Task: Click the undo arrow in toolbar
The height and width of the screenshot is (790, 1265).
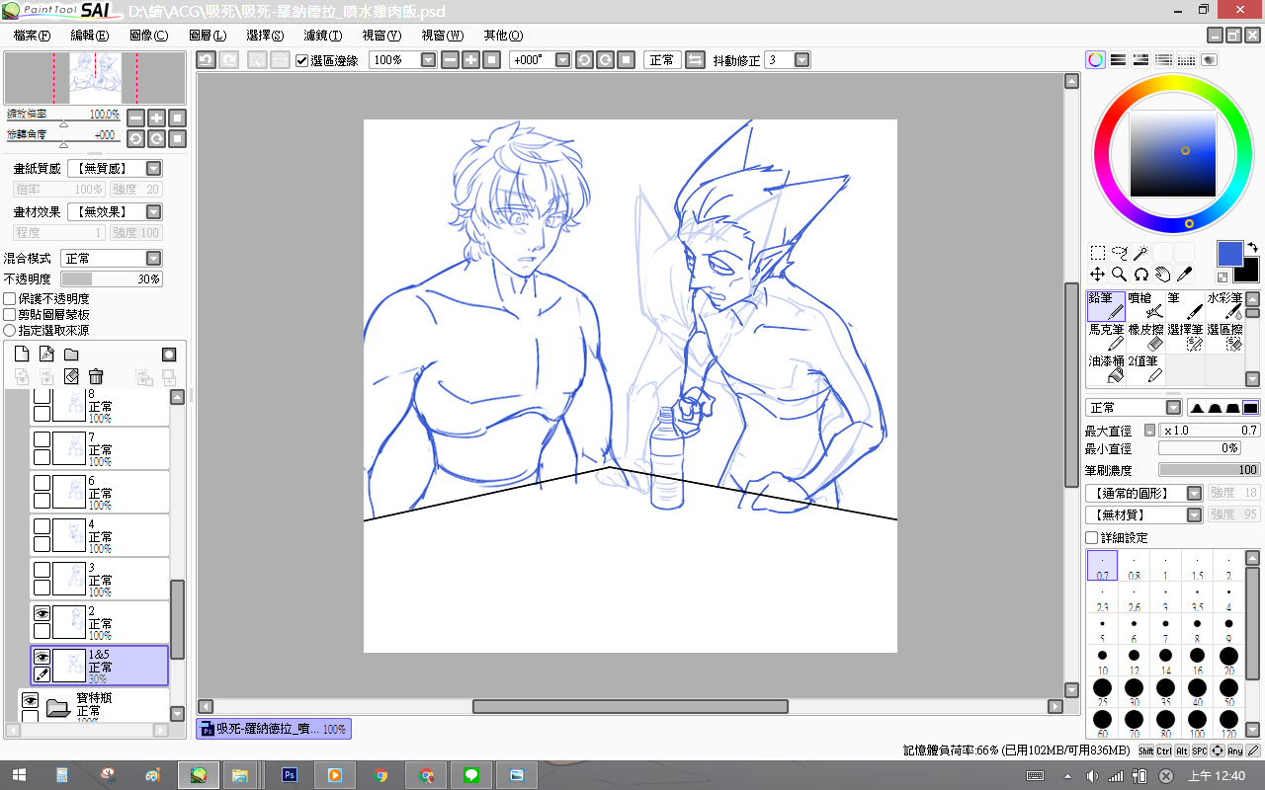Action: (206, 60)
